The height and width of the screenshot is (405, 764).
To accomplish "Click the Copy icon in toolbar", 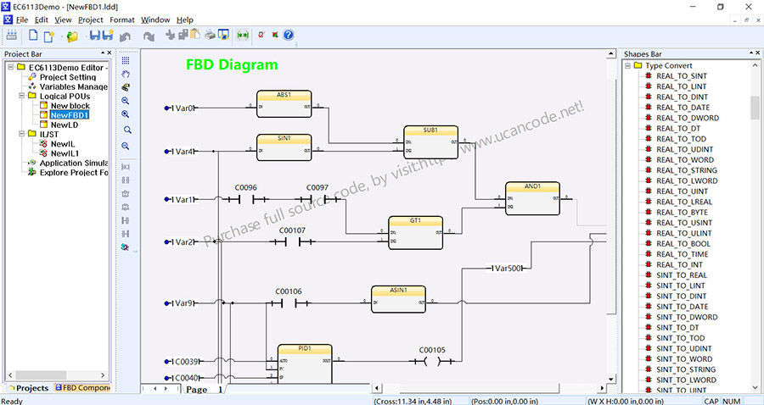I will click(183, 35).
